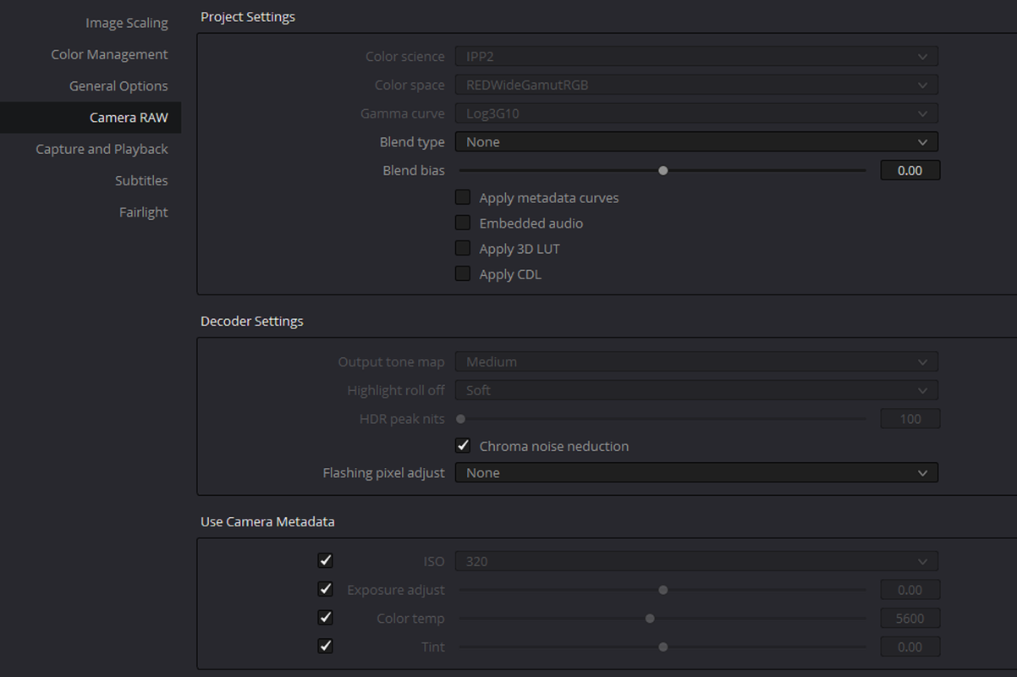Expand the Color science dropdown
Screen dimensions: 1017x677
coord(696,57)
